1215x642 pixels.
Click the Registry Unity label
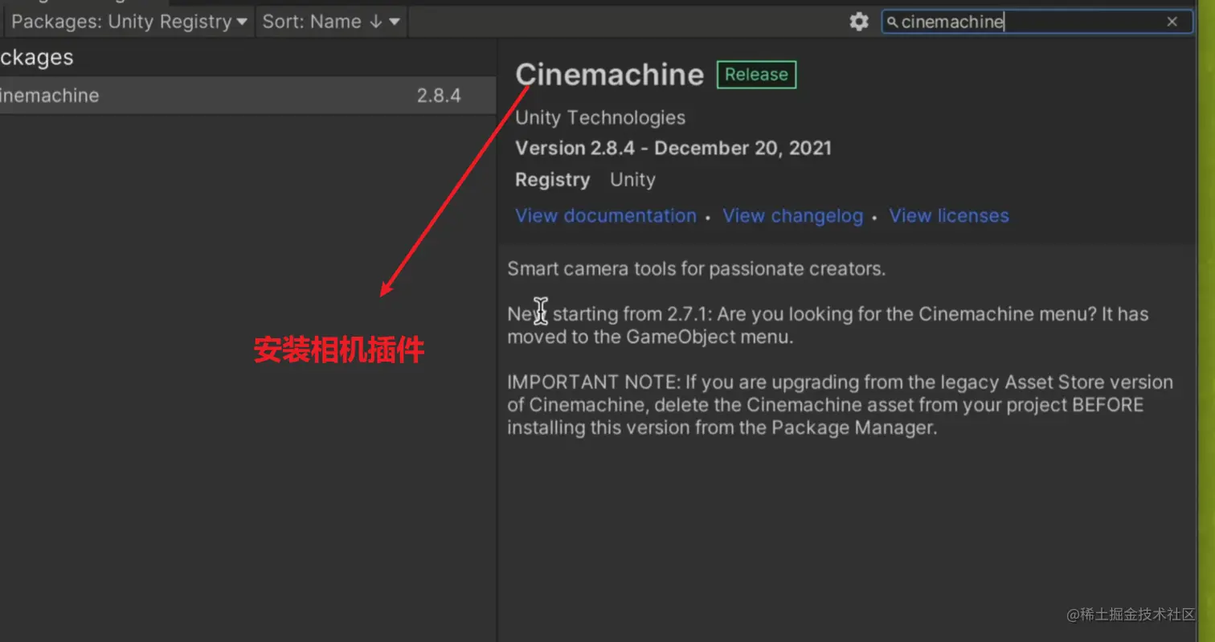(x=585, y=179)
